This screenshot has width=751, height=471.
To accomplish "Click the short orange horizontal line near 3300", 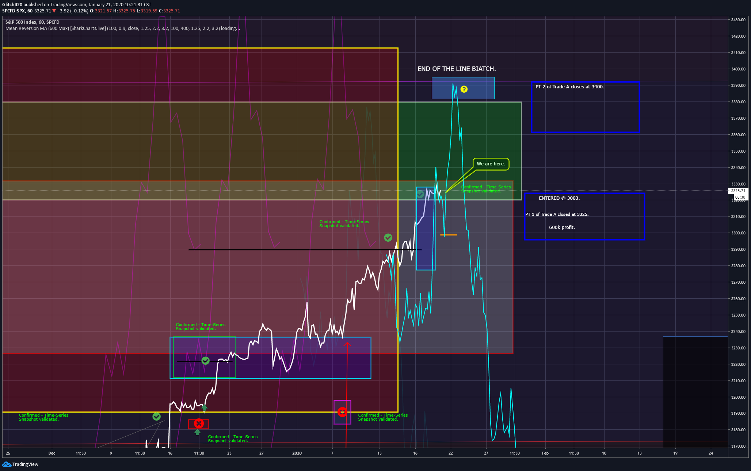I will (449, 235).
